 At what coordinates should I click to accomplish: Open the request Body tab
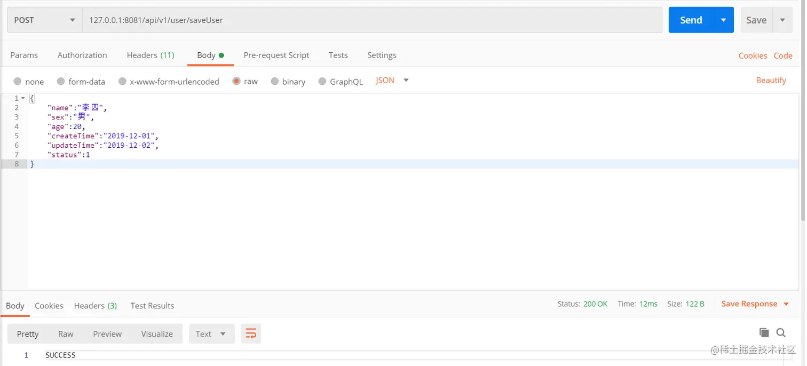click(210, 55)
